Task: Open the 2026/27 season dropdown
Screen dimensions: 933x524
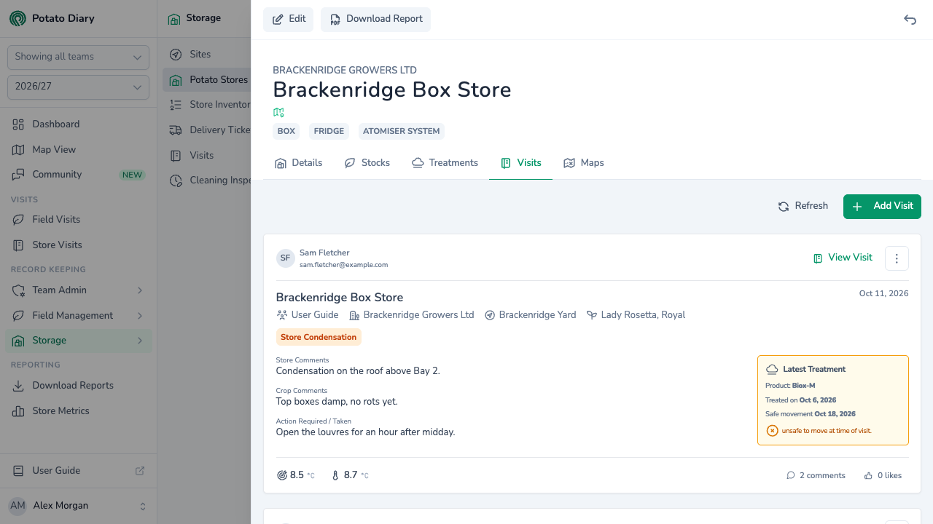Action: pyautogui.click(x=78, y=87)
